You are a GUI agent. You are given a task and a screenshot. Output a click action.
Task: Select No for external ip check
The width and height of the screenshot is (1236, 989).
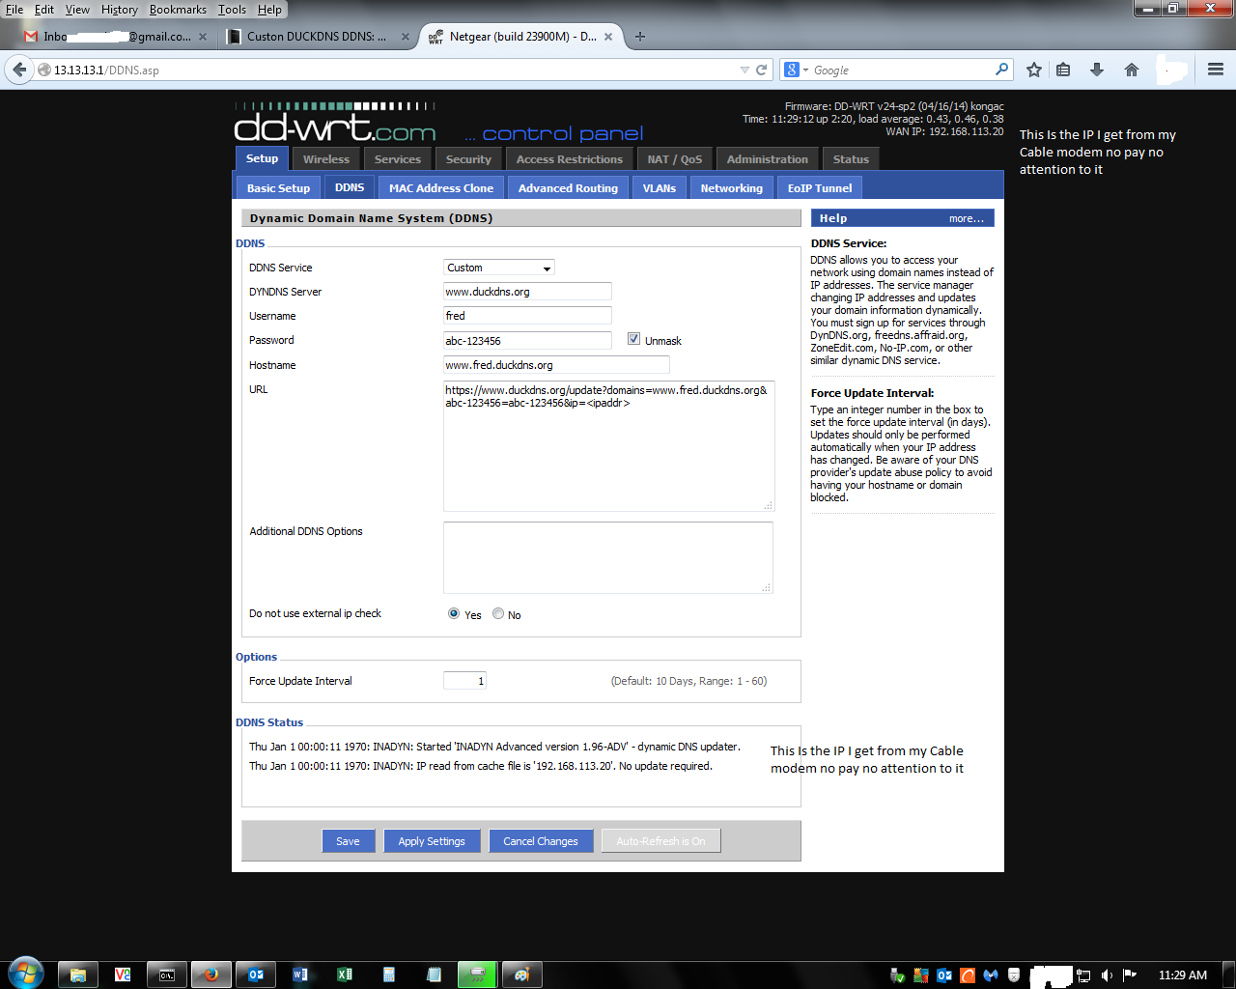tap(498, 613)
